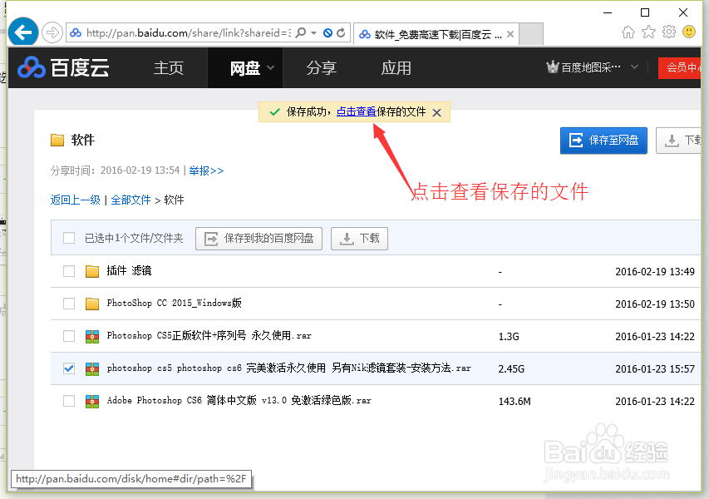
Task: Open a new blank browser tab
Action: [x=531, y=34]
